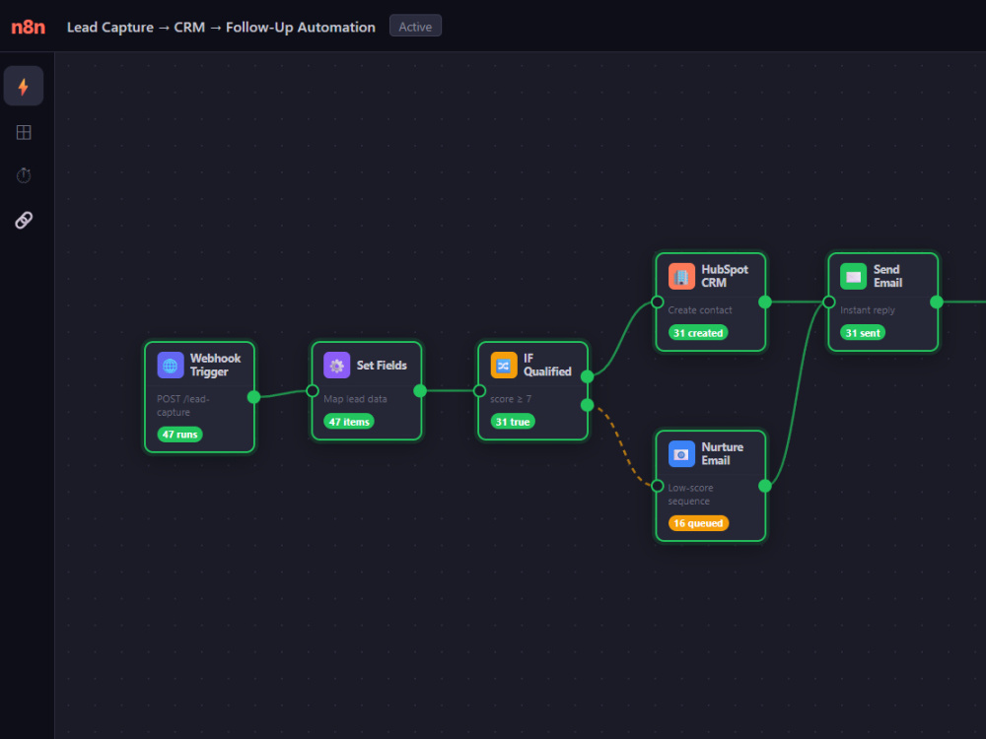The height and width of the screenshot is (739, 986).
Task: Click the 31 true badge
Action: (x=513, y=422)
